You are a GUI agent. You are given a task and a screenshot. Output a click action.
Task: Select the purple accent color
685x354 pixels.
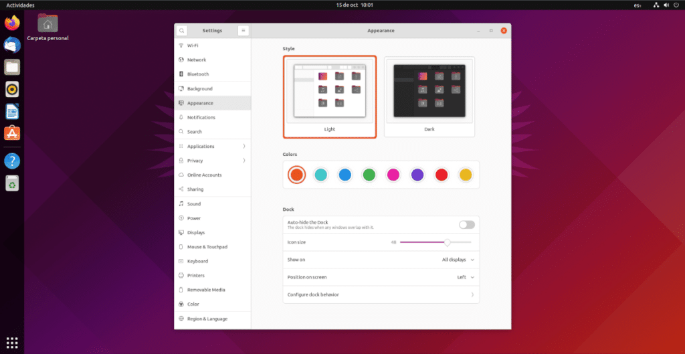click(x=417, y=175)
